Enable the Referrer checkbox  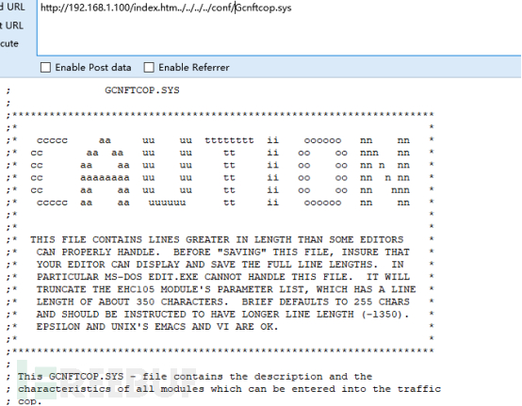pos(149,68)
